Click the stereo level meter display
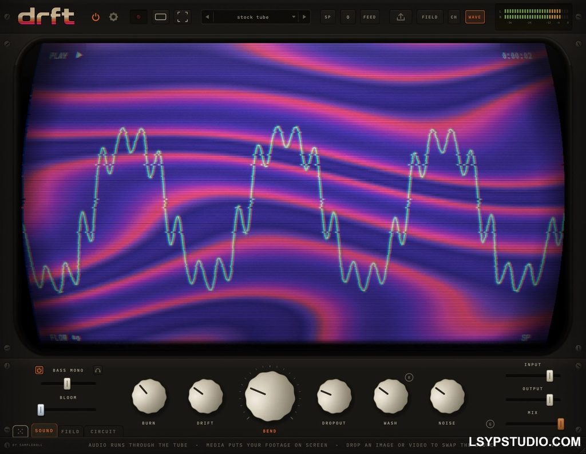The image size is (586, 454). (x=533, y=17)
